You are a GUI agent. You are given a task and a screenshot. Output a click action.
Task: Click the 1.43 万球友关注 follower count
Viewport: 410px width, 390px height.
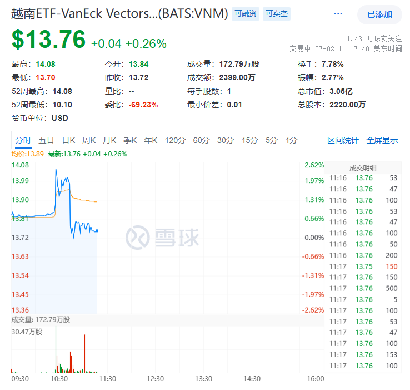374,39
